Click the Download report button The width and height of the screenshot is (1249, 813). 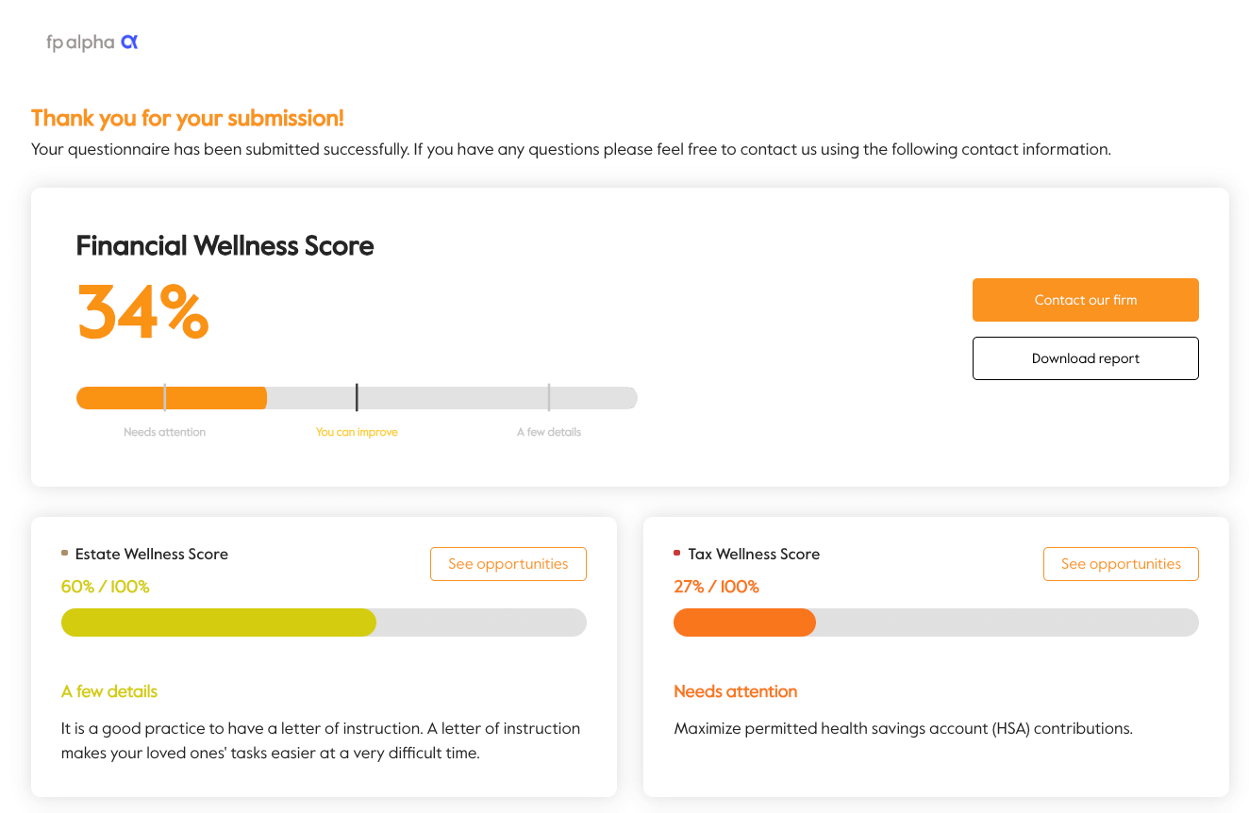pyautogui.click(x=1085, y=358)
